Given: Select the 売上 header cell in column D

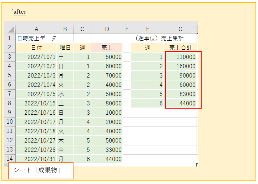Looking at the screenshot, I should (x=107, y=48).
